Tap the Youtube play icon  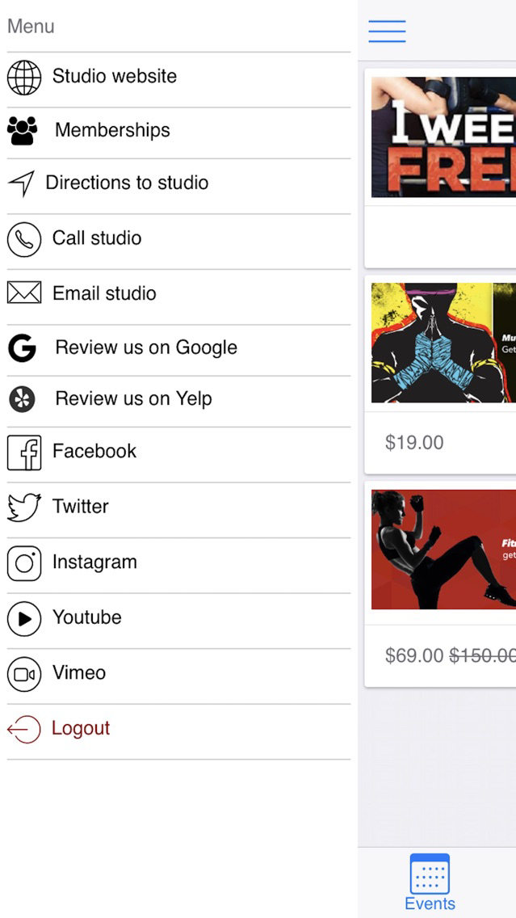tap(24, 619)
